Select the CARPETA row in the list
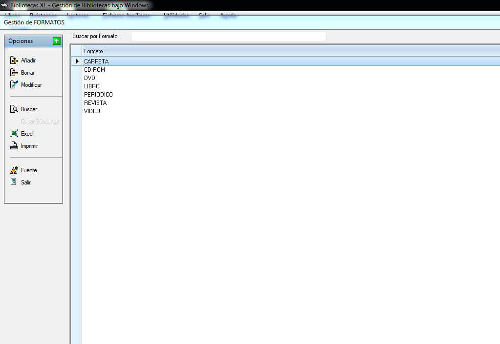The image size is (500, 344). (x=96, y=61)
